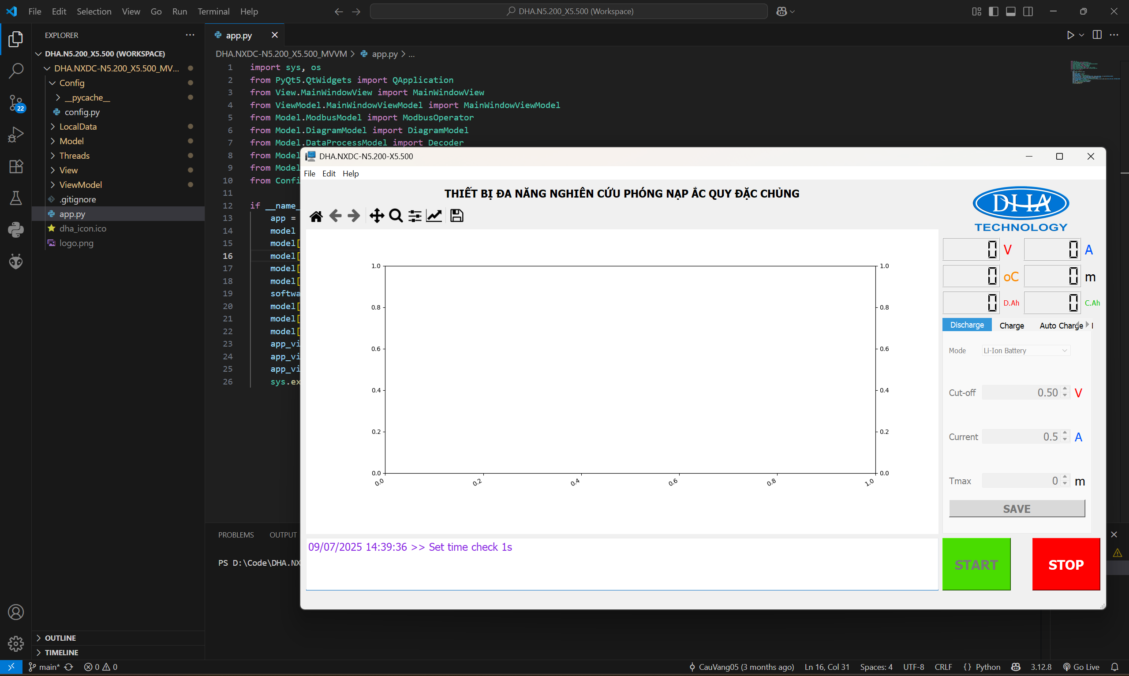The width and height of the screenshot is (1129, 676).
Task: Close the app.py editor tab
Action: pyautogui.click(x=275, y=35)
